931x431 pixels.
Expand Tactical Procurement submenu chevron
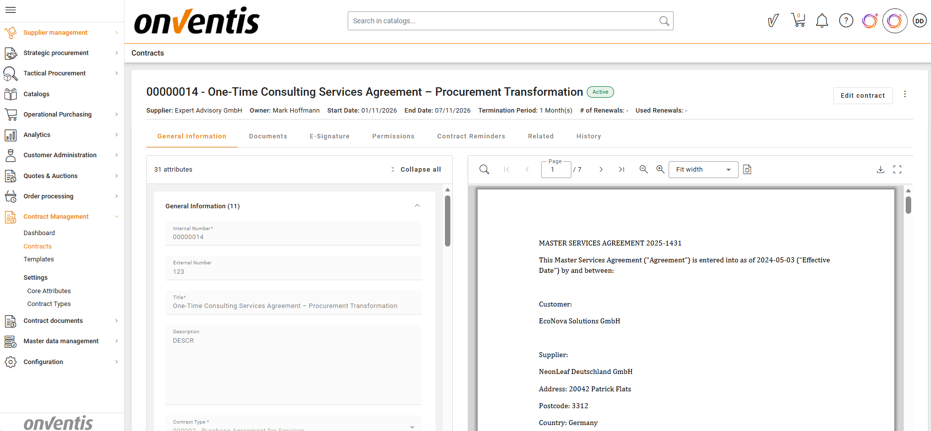tap(117, 73)
